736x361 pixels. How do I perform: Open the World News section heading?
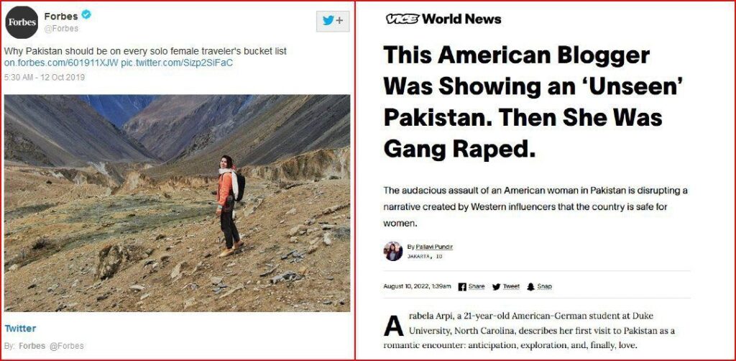(x=461, y=19)
